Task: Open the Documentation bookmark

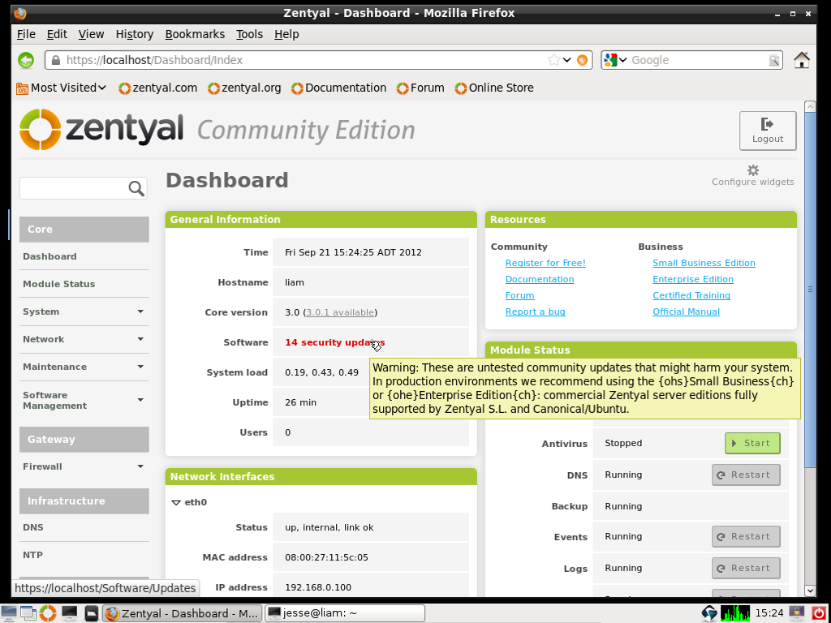Action: tap(338, 88)
